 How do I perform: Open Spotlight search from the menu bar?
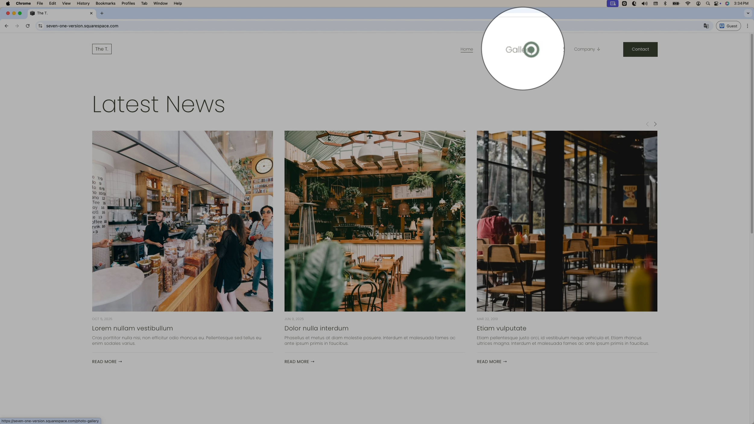tap(708, 4)
